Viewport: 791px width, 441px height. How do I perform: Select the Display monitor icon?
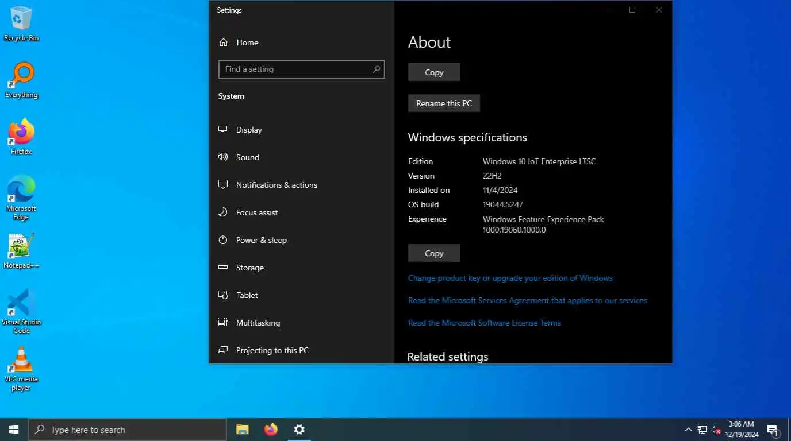(223, 130)
